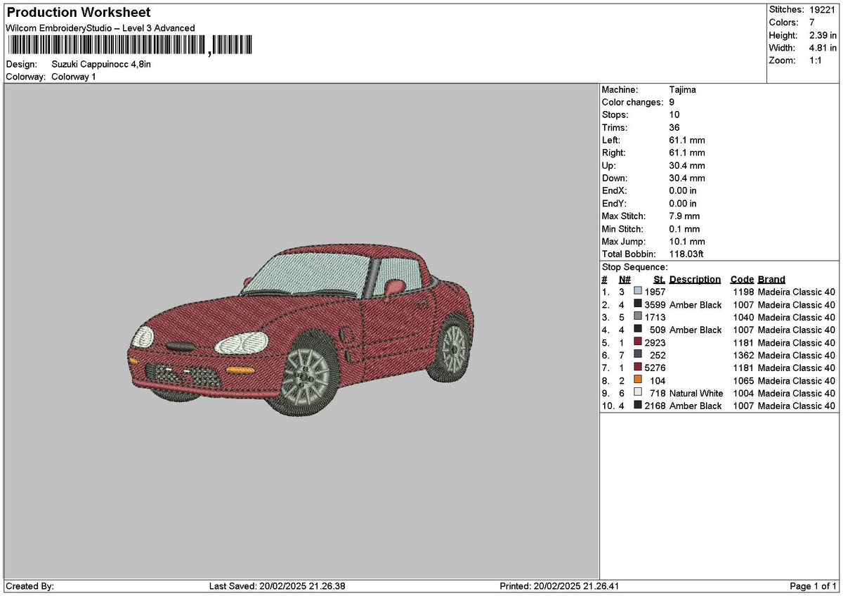The height and width of the screenshot is (596, 843).
Task: Click the Width value '4.81 in'
Action: click(821, 48)
